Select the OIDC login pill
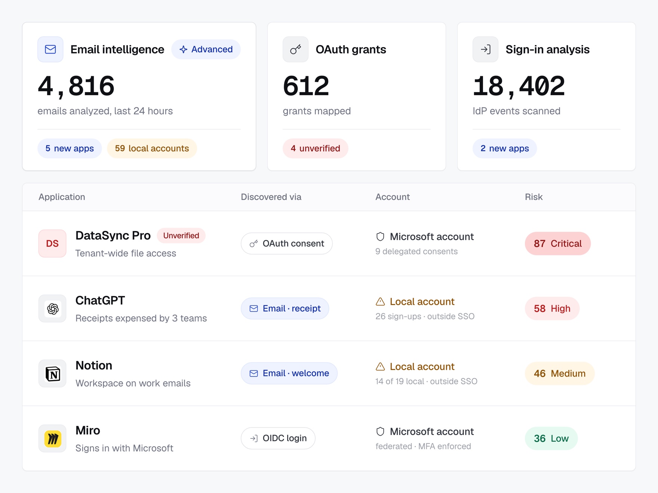 coord(278,438)
